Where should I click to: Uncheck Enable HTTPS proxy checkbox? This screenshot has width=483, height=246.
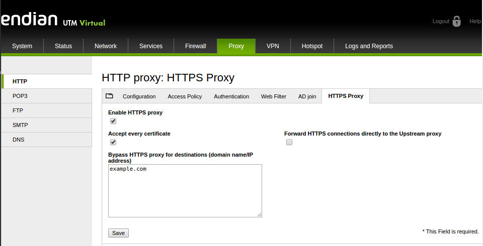coord(113,121)
